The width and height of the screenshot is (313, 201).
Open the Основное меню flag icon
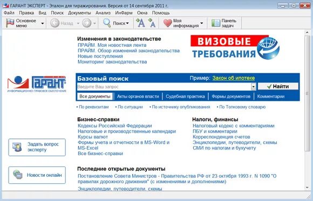(10, 23)
